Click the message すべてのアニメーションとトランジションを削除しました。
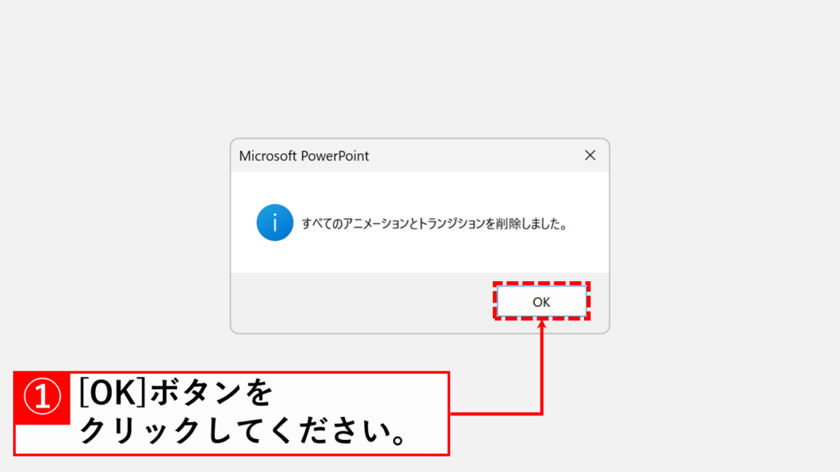 [435, 224]
